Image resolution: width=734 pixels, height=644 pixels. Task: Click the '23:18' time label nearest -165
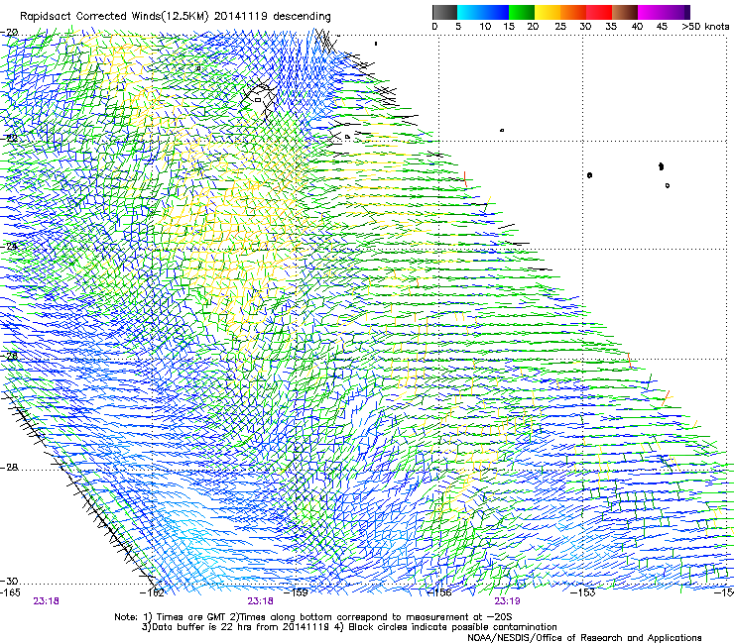point(46,601)
